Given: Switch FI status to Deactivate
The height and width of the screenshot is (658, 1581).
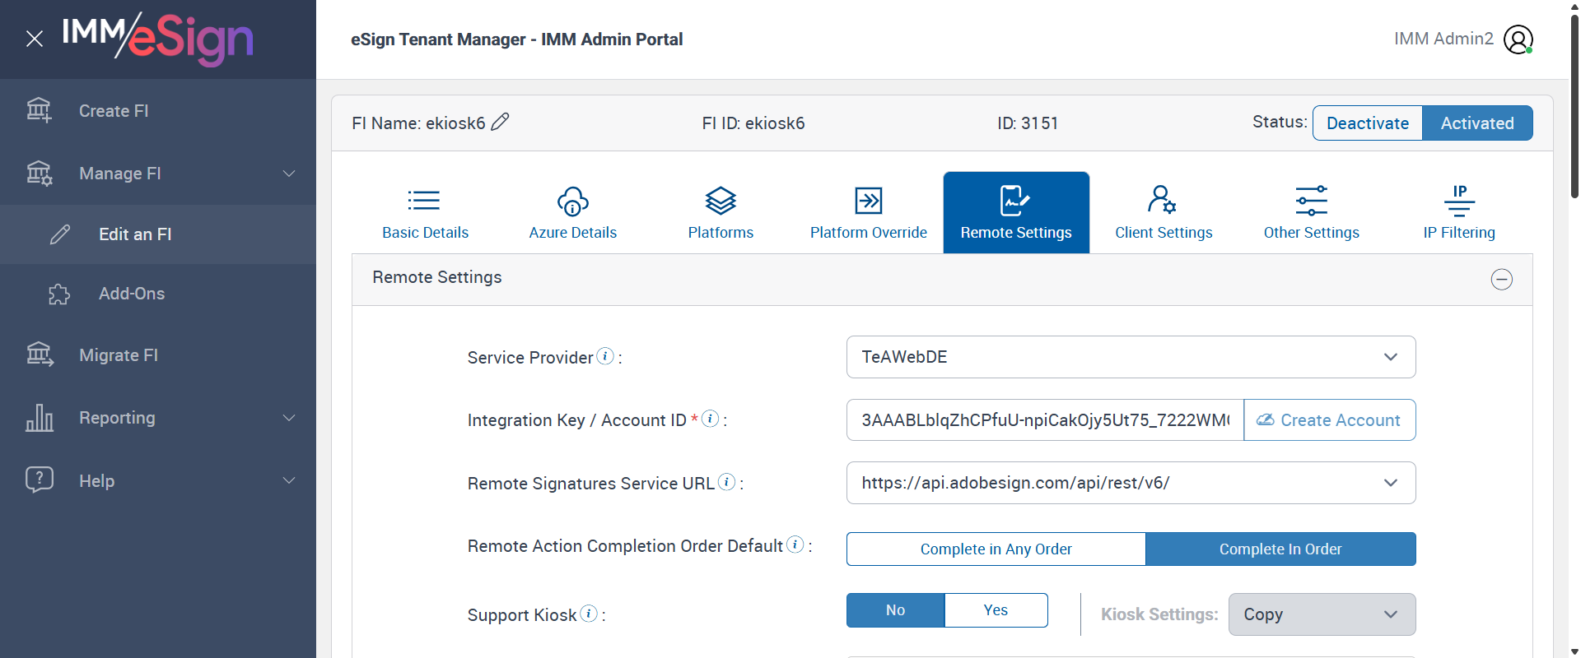Looking at the screenshot, I should tap(1367, 123).
